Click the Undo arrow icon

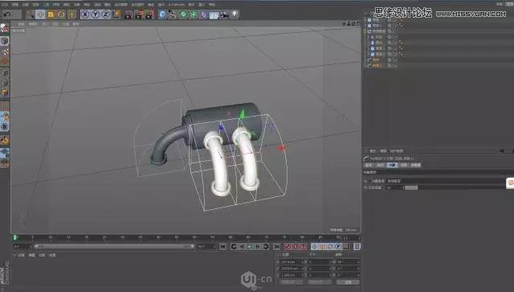(7, 14)
